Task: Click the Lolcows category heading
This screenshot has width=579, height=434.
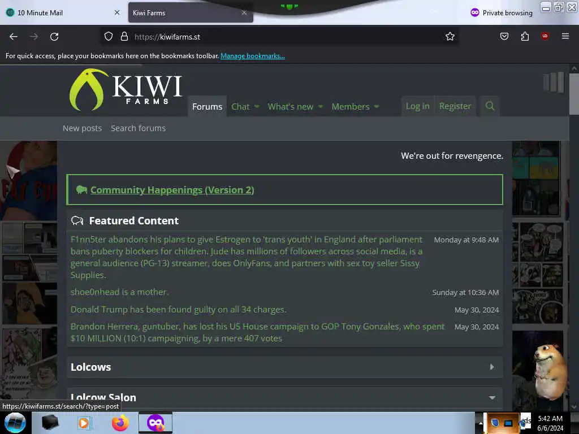Action: click(x=90, y=367)
